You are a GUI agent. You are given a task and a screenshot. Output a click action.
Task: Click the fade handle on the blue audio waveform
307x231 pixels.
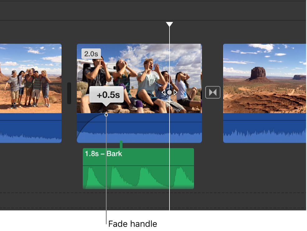[x=106, y=115]
